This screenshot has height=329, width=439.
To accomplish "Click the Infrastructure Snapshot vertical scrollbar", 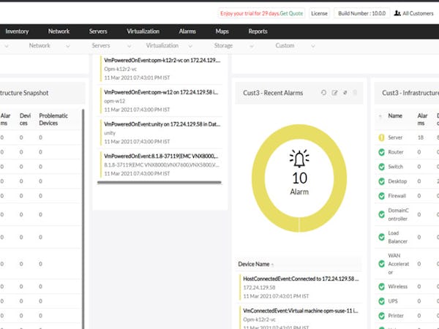I will 83,218.
